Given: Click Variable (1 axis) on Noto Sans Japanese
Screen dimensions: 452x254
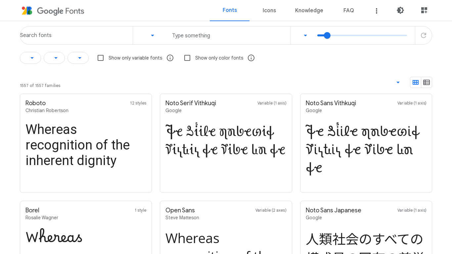Looking at the screenshot, I should coord(412,210).
